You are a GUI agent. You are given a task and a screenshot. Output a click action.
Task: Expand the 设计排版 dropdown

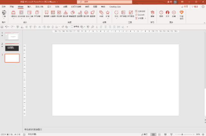pyautogui.click(x=22, y=18)
